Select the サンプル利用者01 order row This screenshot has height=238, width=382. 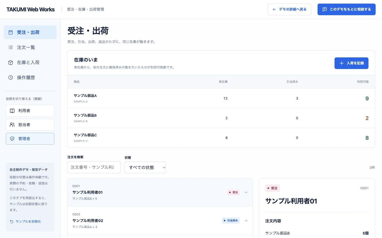pos(160,193)
